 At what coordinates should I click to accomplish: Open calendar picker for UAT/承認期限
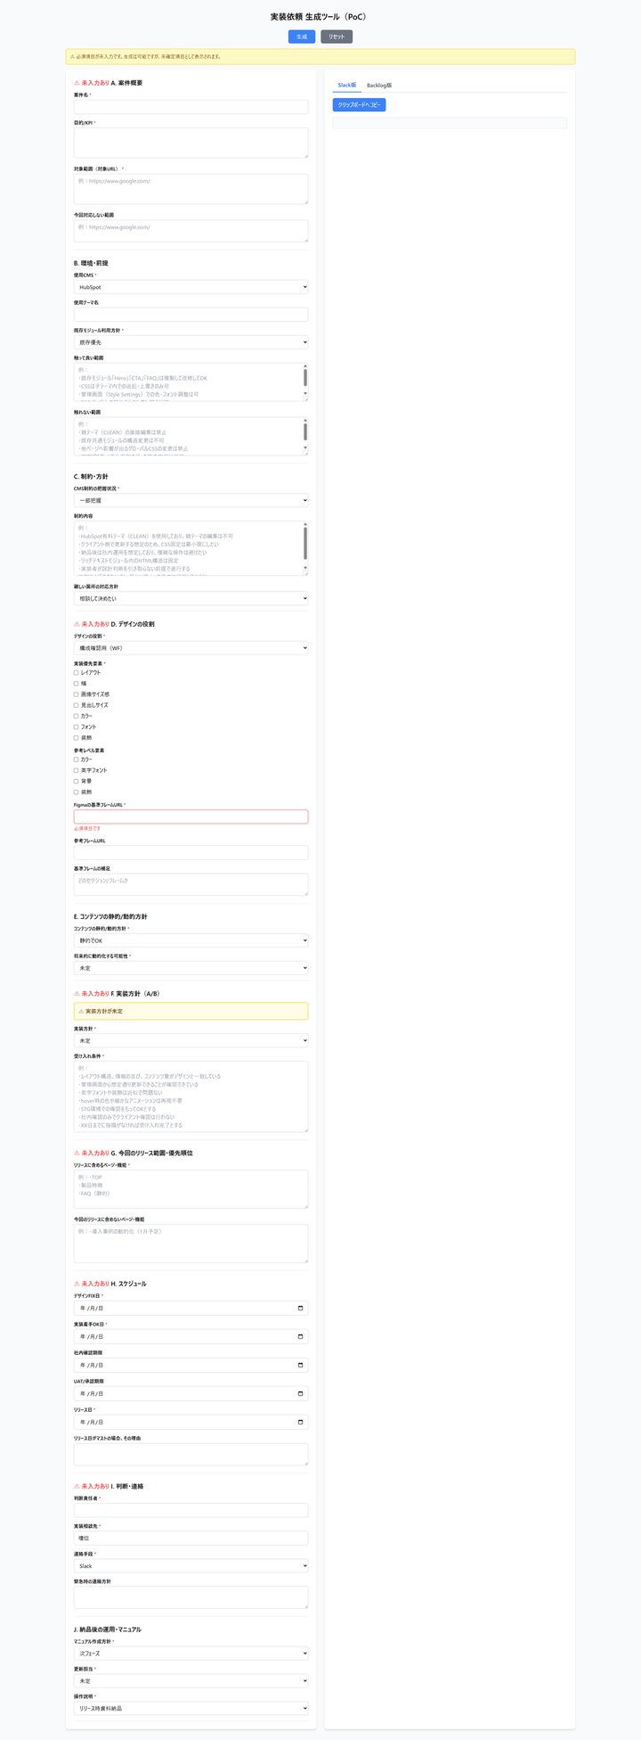(x=300, y=1393)
